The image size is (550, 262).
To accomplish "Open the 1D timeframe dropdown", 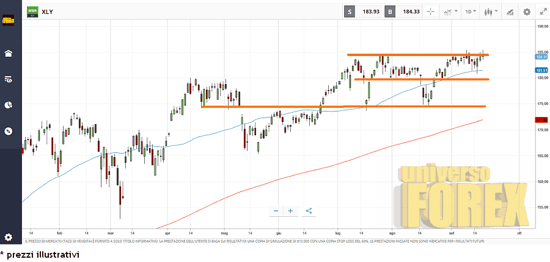I will 471,12.
